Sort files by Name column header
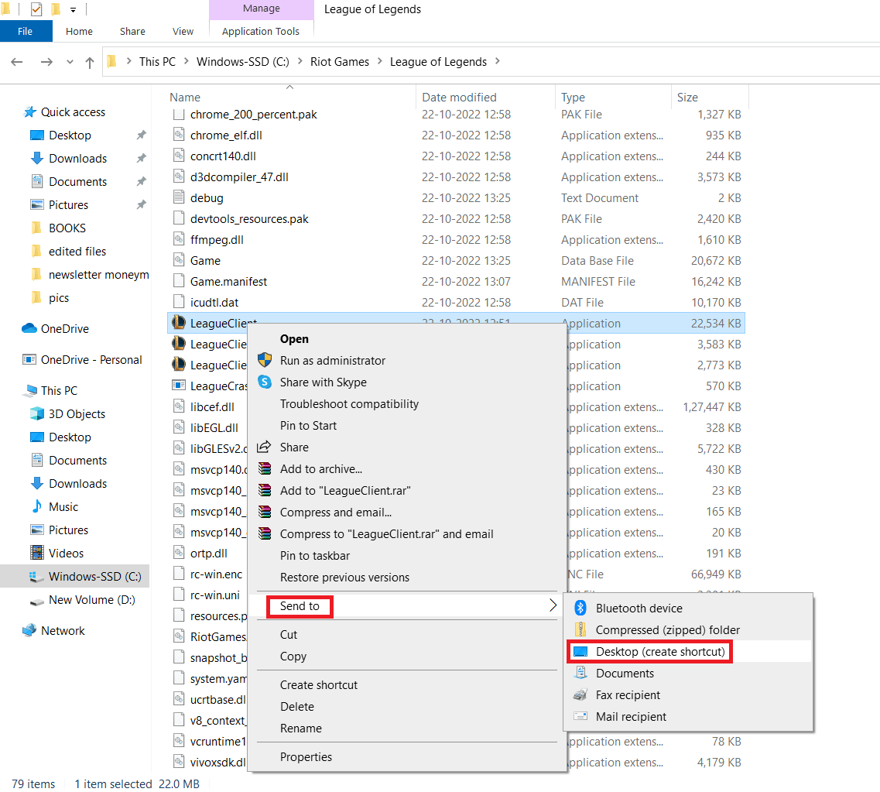Screen dimensions: 880x792 tap(185, 97)
